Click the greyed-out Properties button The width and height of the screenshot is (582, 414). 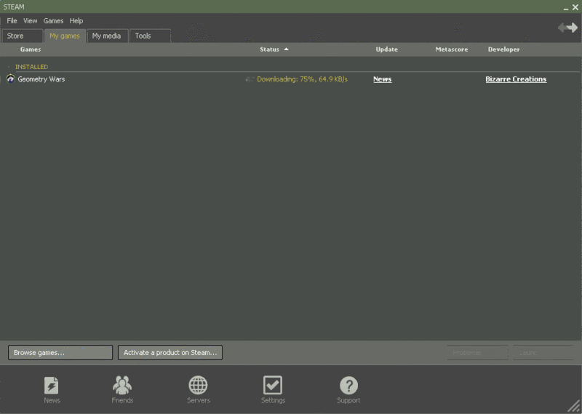477,352
